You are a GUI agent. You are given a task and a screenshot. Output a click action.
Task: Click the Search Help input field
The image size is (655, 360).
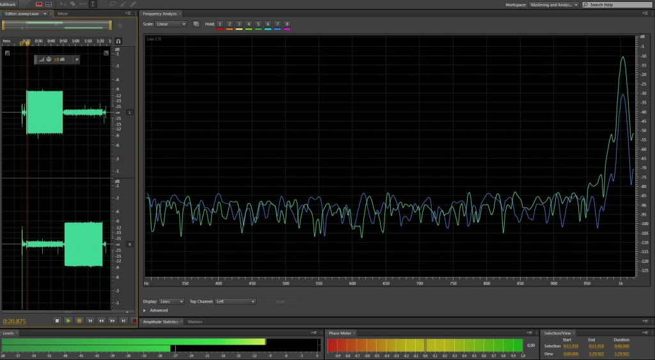pos(617,4)
